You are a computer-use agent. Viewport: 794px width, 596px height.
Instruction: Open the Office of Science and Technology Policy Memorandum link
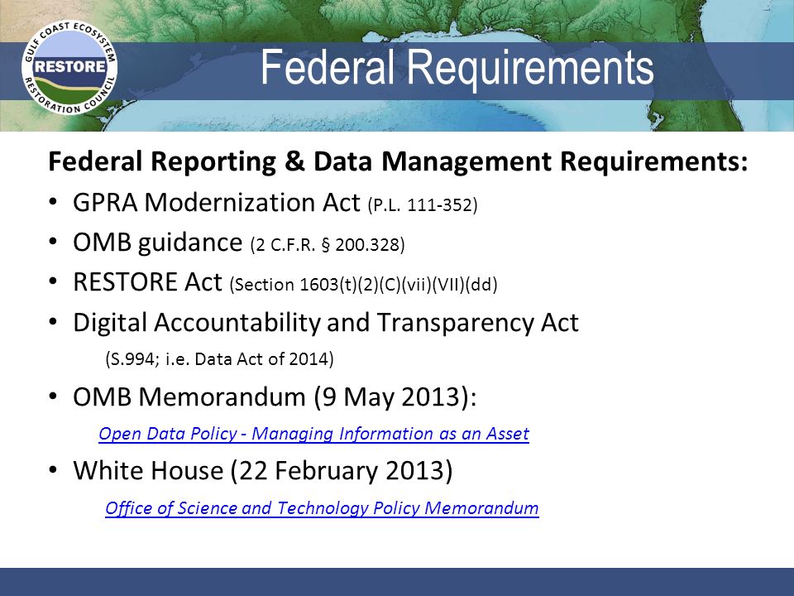322,507
